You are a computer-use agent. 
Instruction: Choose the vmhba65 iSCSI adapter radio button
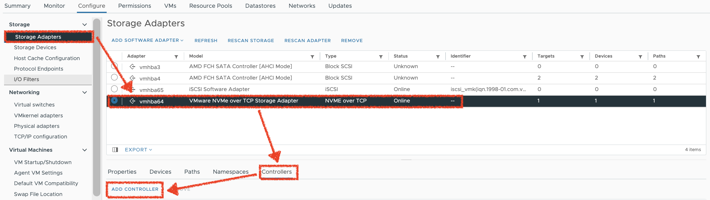click(114, 89)
